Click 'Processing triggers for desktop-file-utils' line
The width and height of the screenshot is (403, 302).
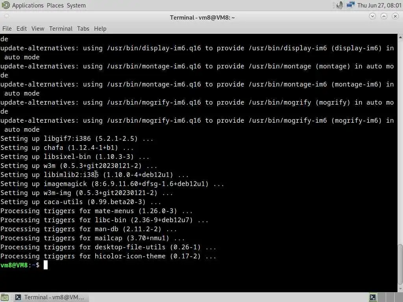click(108, 247)
